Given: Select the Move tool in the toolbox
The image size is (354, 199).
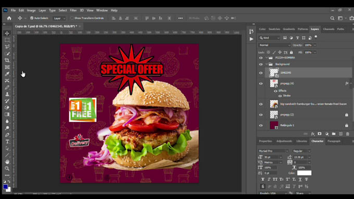Looking at the screenshot, I should [7, 33].
